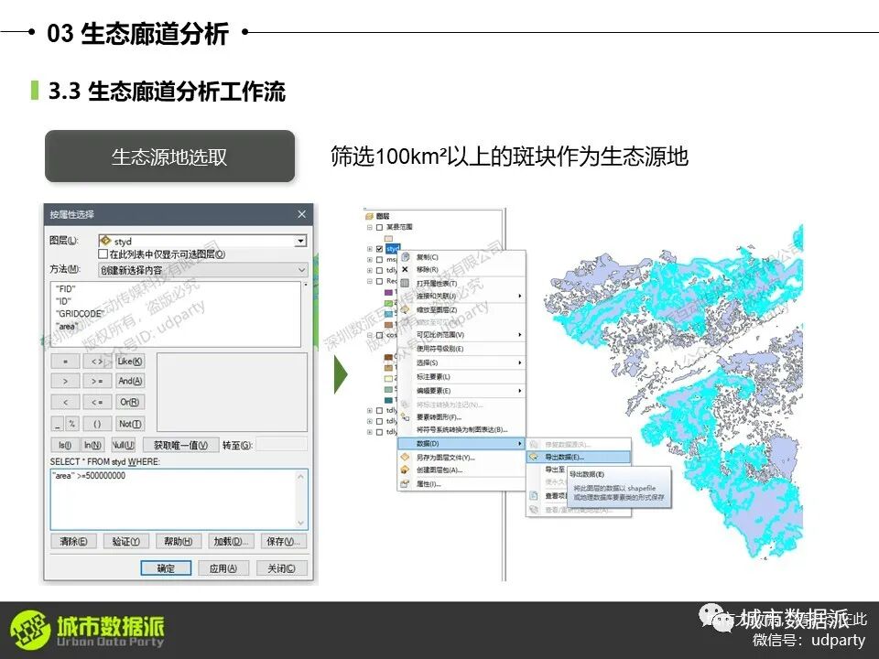Click Create Layer Package (创建图层包) icon
Screen dimensions: 879x659
pos(405,470)
